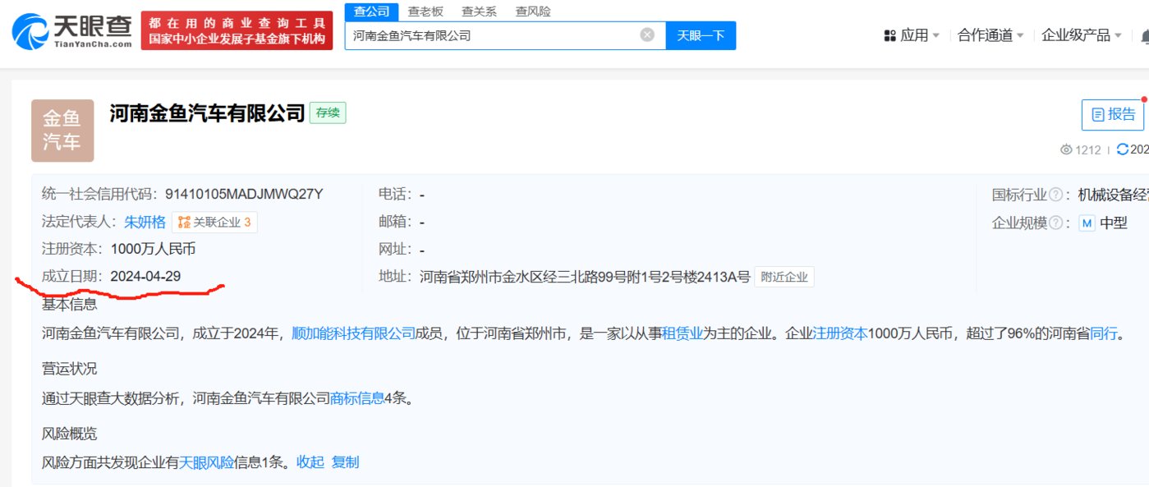
Task: Click the 附近企业 nearby companies button
Action: coord(784,278)
